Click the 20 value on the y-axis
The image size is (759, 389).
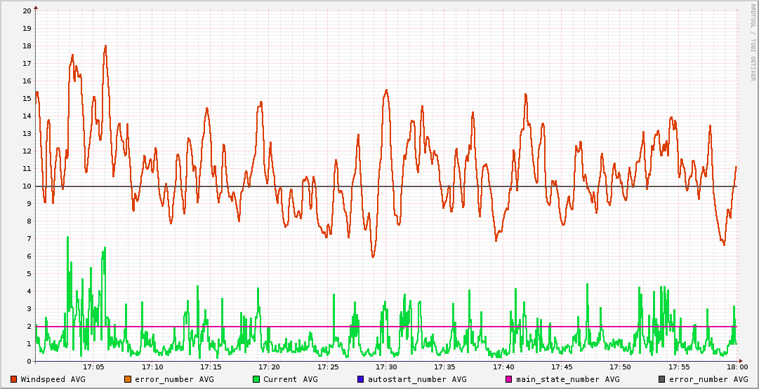point(27,11)
